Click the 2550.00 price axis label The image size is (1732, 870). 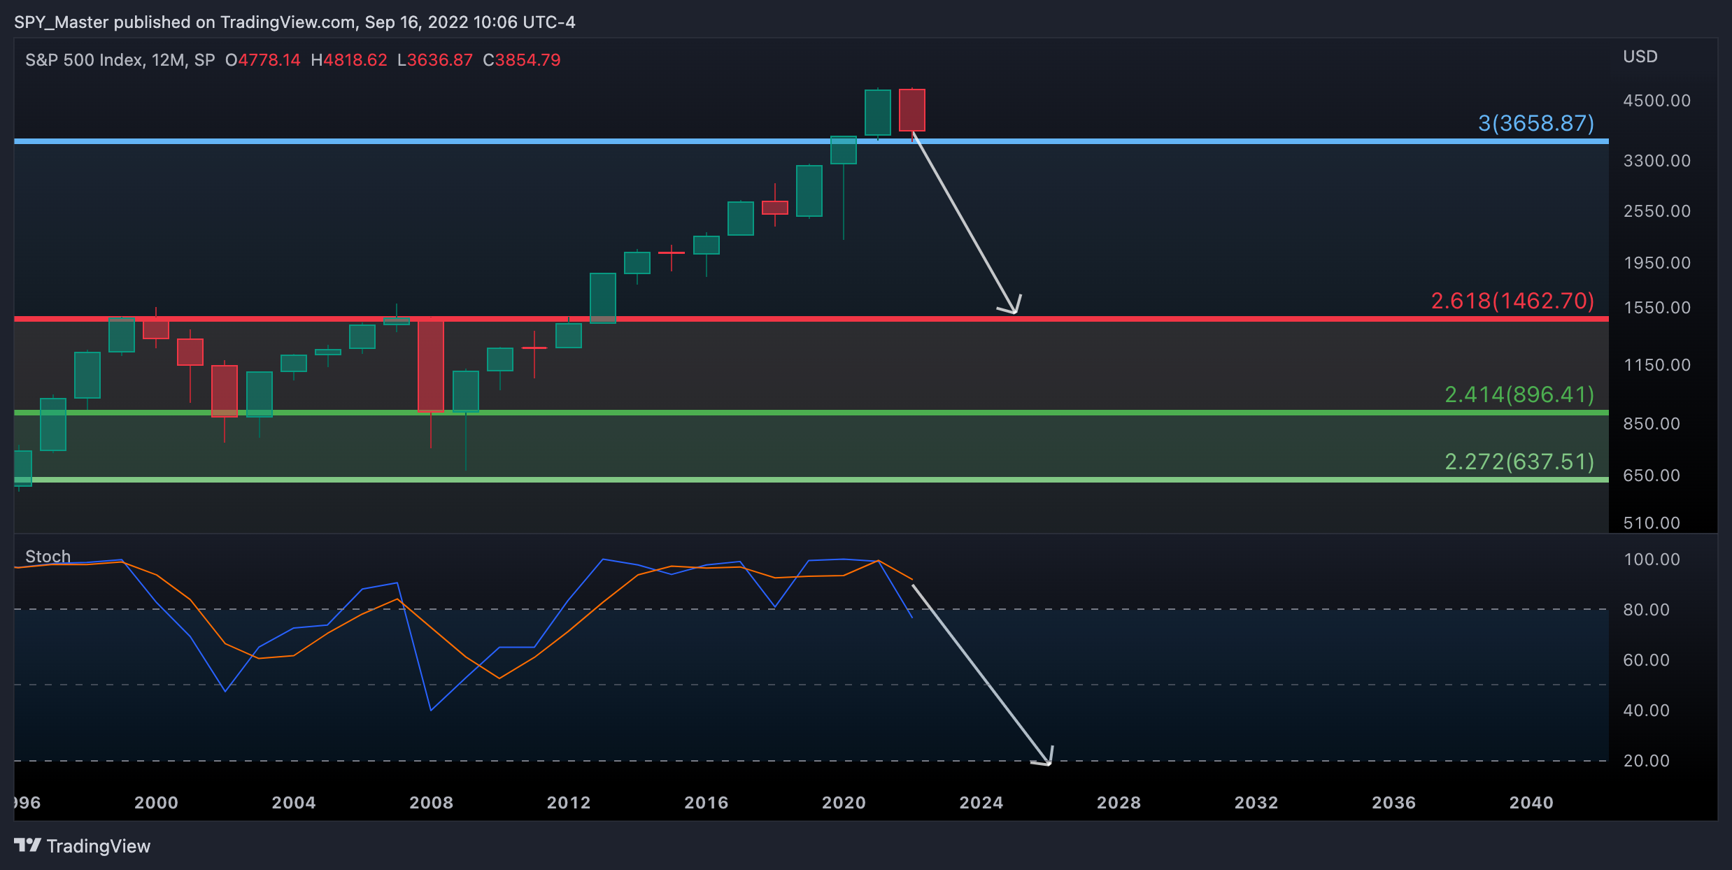pos(1656,211)
